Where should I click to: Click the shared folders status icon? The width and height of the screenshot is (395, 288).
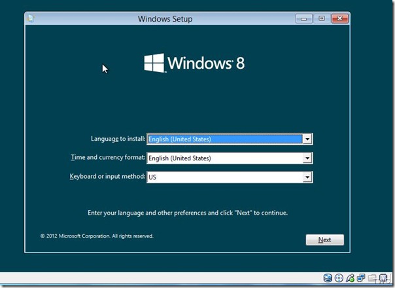pos(372,278)
